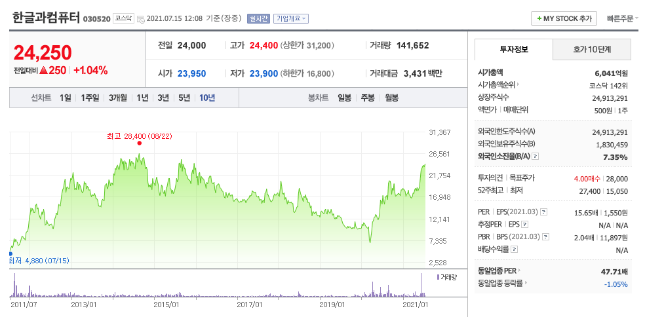Click the 2021/01 axis label

(x=416, y=305)
